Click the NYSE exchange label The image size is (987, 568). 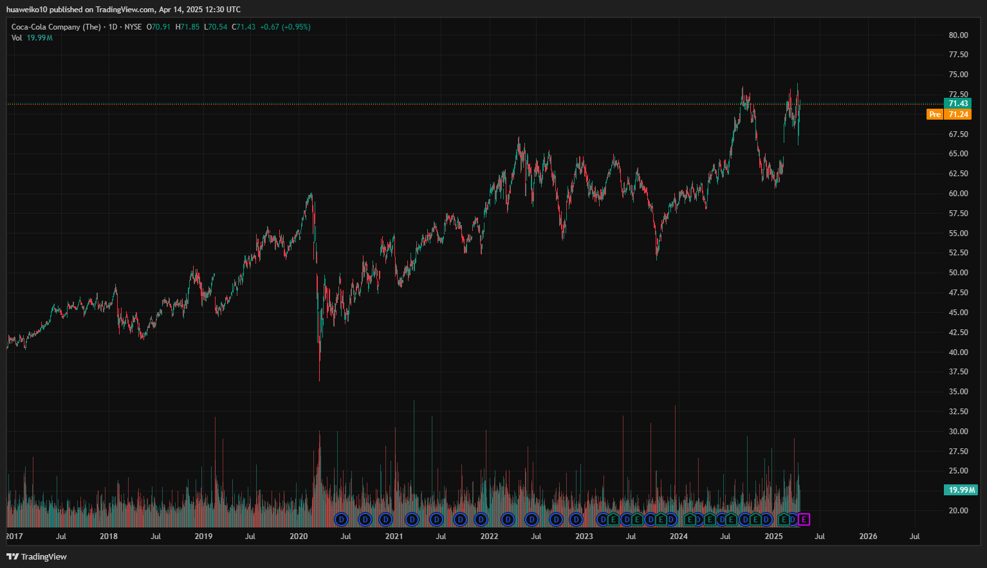(133, 27)
